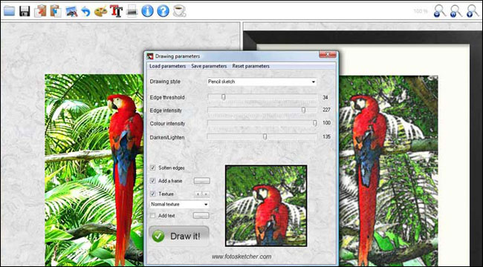The width and height of the screenshot is (483, 267).
Task: Click the middle magnifier zoom icon
Action: [x=456, y=11]
